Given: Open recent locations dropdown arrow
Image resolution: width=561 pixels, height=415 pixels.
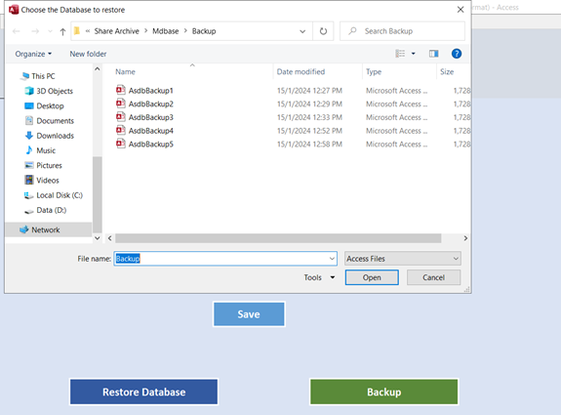Looking at the screenshot, I should (50, 31).
